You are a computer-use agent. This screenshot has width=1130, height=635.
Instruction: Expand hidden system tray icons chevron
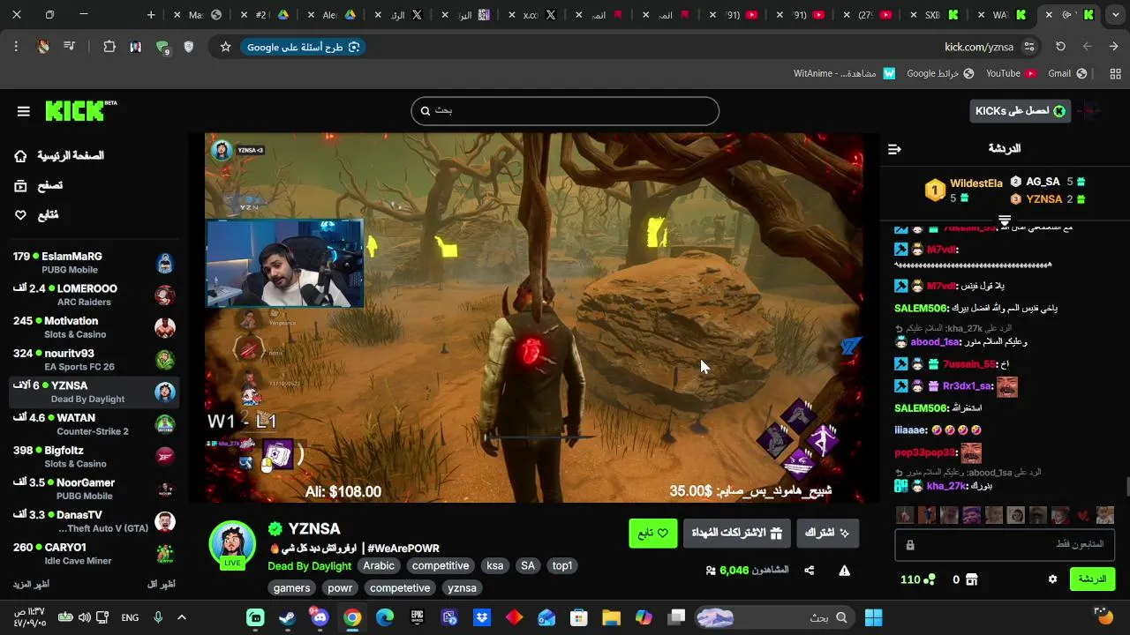click(x=182, y=617)
